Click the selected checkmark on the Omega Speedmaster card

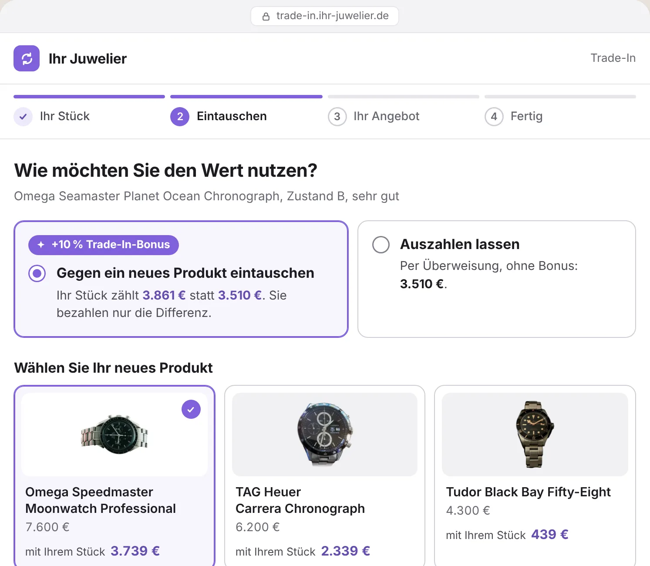coord(191,409)
